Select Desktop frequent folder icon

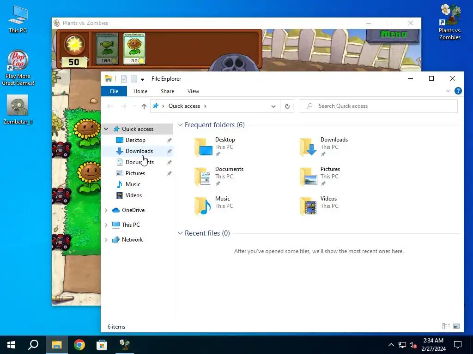203,147
